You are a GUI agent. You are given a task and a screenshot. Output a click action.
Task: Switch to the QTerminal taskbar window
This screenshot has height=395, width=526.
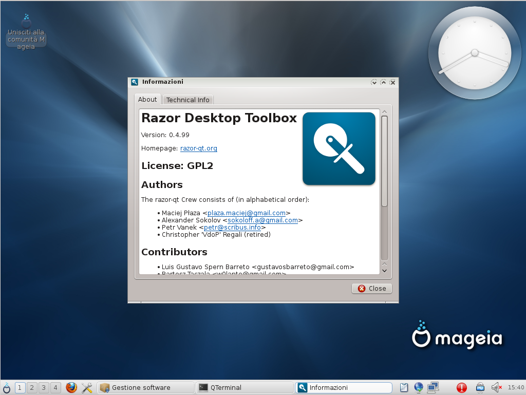coord(244,388)
